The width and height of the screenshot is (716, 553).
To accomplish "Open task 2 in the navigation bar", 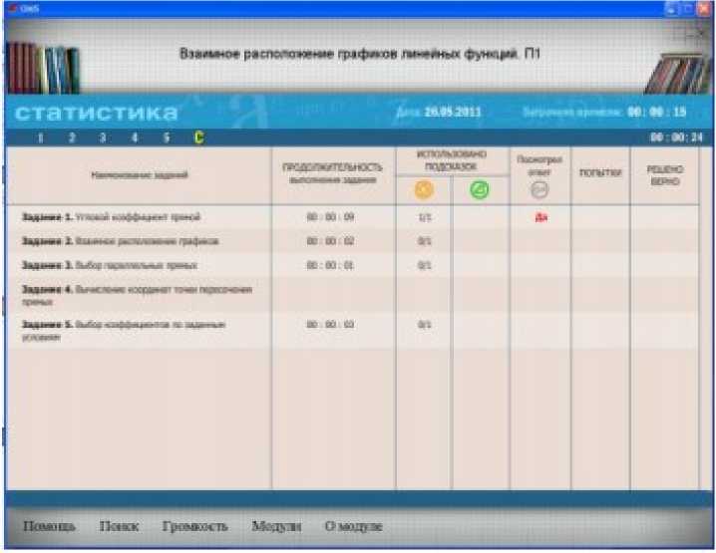I will point(72,138).
